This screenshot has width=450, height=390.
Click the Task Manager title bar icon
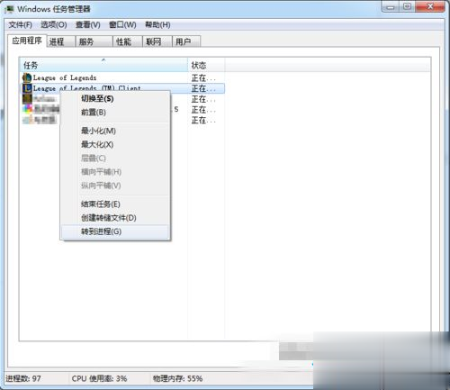click(9, 9)
